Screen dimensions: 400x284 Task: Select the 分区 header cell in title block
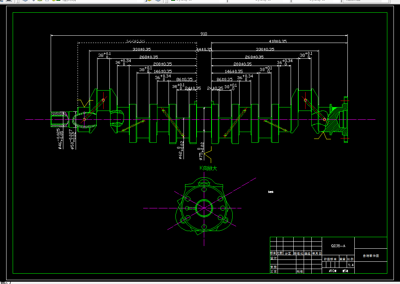(288, 253)
